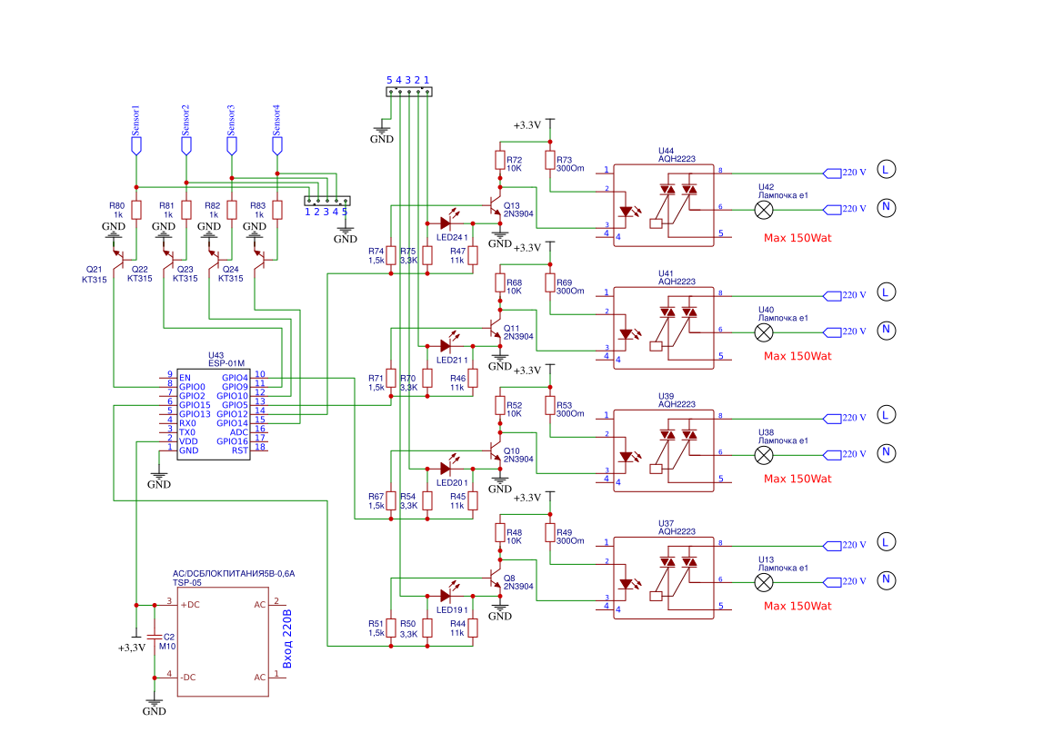Click the U39 AQH2223 optocoupler block
This screenshot has width=1063, height=752.
pyautogui.click(x=664, y=450)
